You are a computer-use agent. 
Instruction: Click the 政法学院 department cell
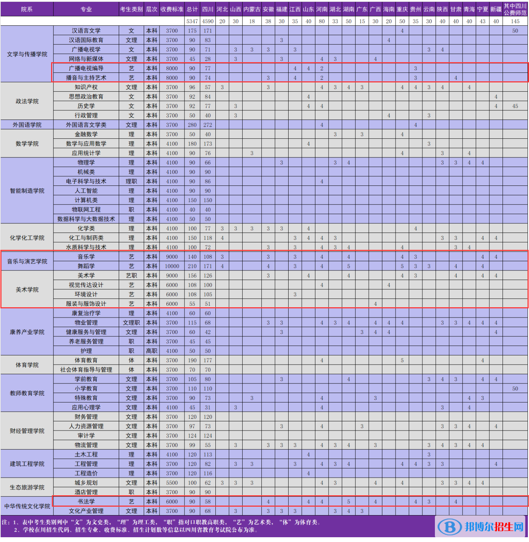pyautogui.click(x=27, y=101)
